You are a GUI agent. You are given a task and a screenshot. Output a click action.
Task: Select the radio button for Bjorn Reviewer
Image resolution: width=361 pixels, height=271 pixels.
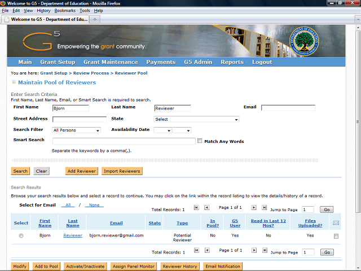(21, 235)
